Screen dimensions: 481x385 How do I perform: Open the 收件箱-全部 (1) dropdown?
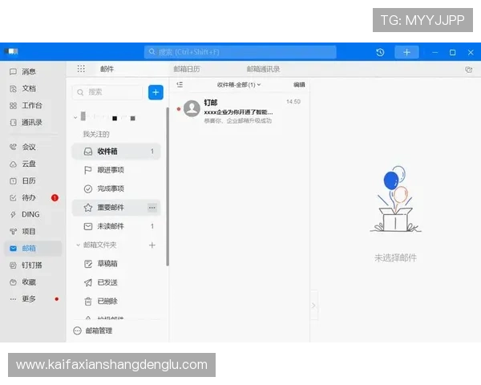point(239,85)
